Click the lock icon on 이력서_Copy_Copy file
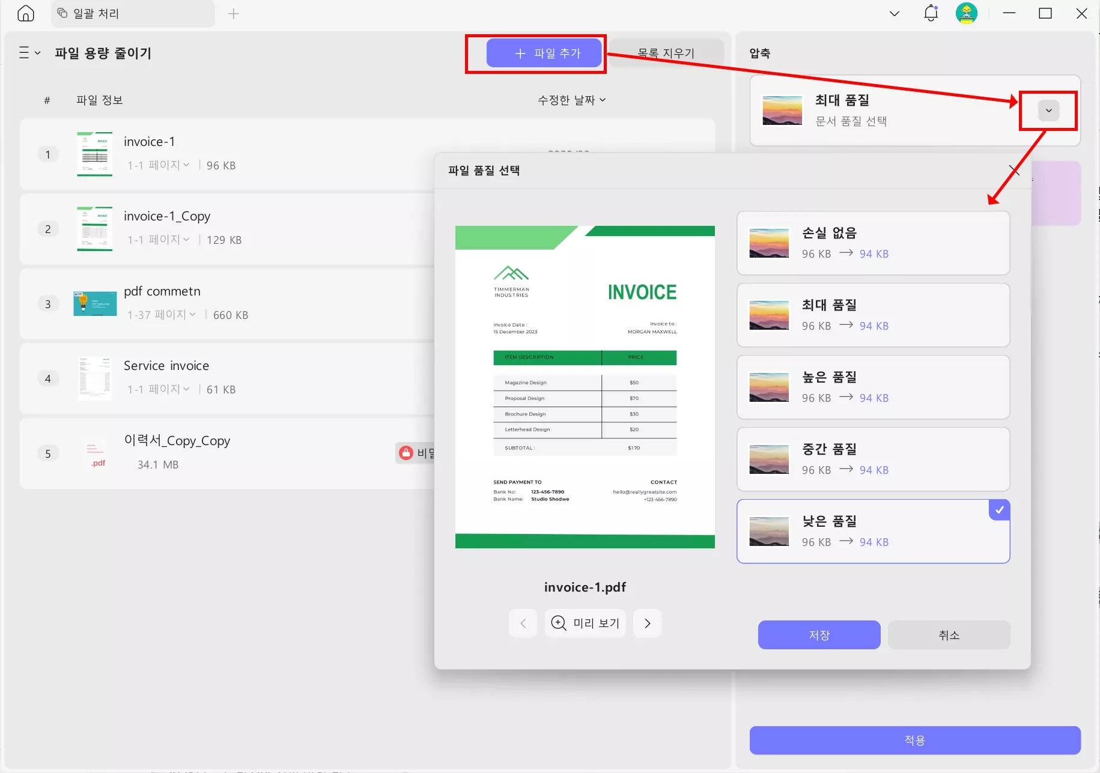Screen dimensions: 1100x773 (406, 452)
